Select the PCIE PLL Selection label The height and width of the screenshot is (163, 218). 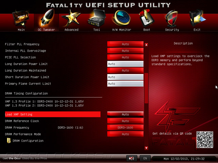20,57
